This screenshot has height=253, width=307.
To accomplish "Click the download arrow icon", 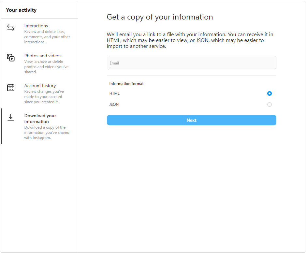I will [11, 118].
